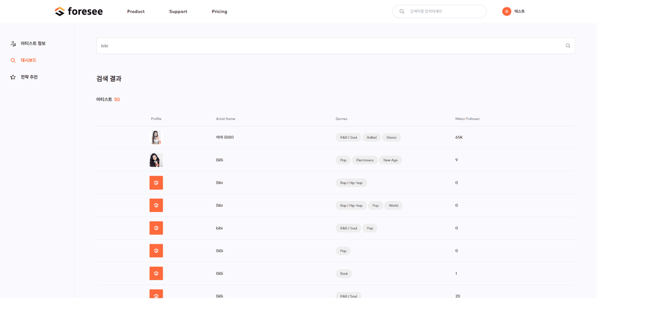Select the Ballad genre tag
663x331 pixels.
click(x=371, y=138)
